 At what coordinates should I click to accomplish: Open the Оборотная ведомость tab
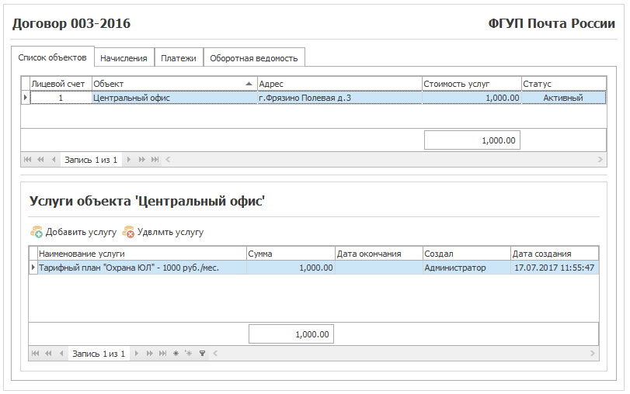254,58
